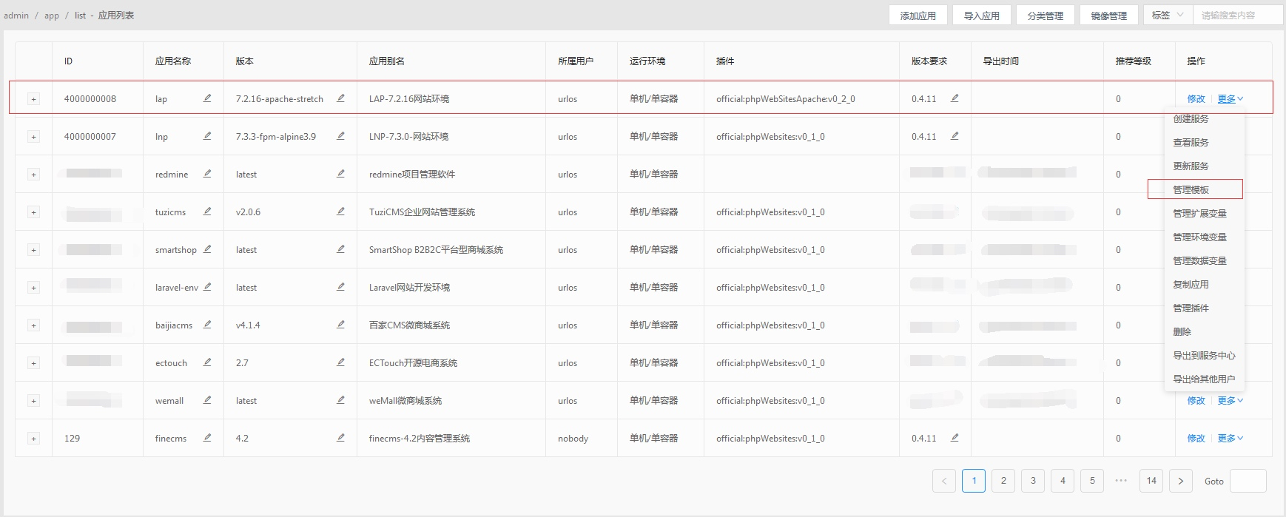Edit version requirement pencil in lap row
The image size is (1286, 517).
point(955,98)
